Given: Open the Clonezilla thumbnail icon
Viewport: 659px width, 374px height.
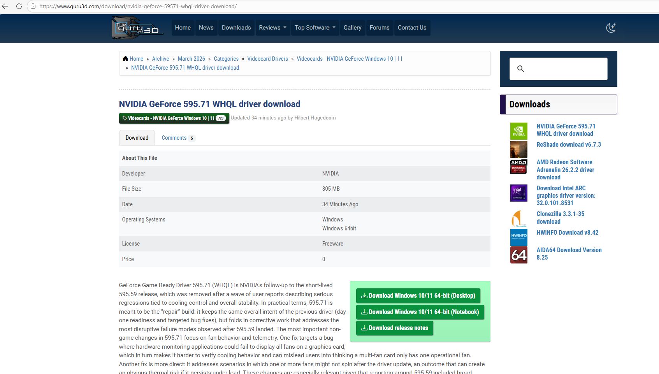Looking at the screenshot, I should tap(519, 219).
